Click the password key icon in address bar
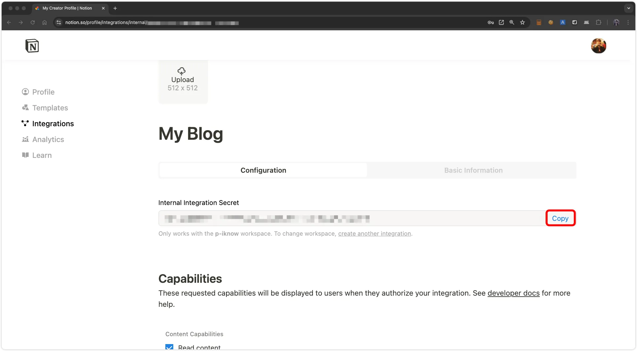The image size is (637, 351). (x=490, y=22)
